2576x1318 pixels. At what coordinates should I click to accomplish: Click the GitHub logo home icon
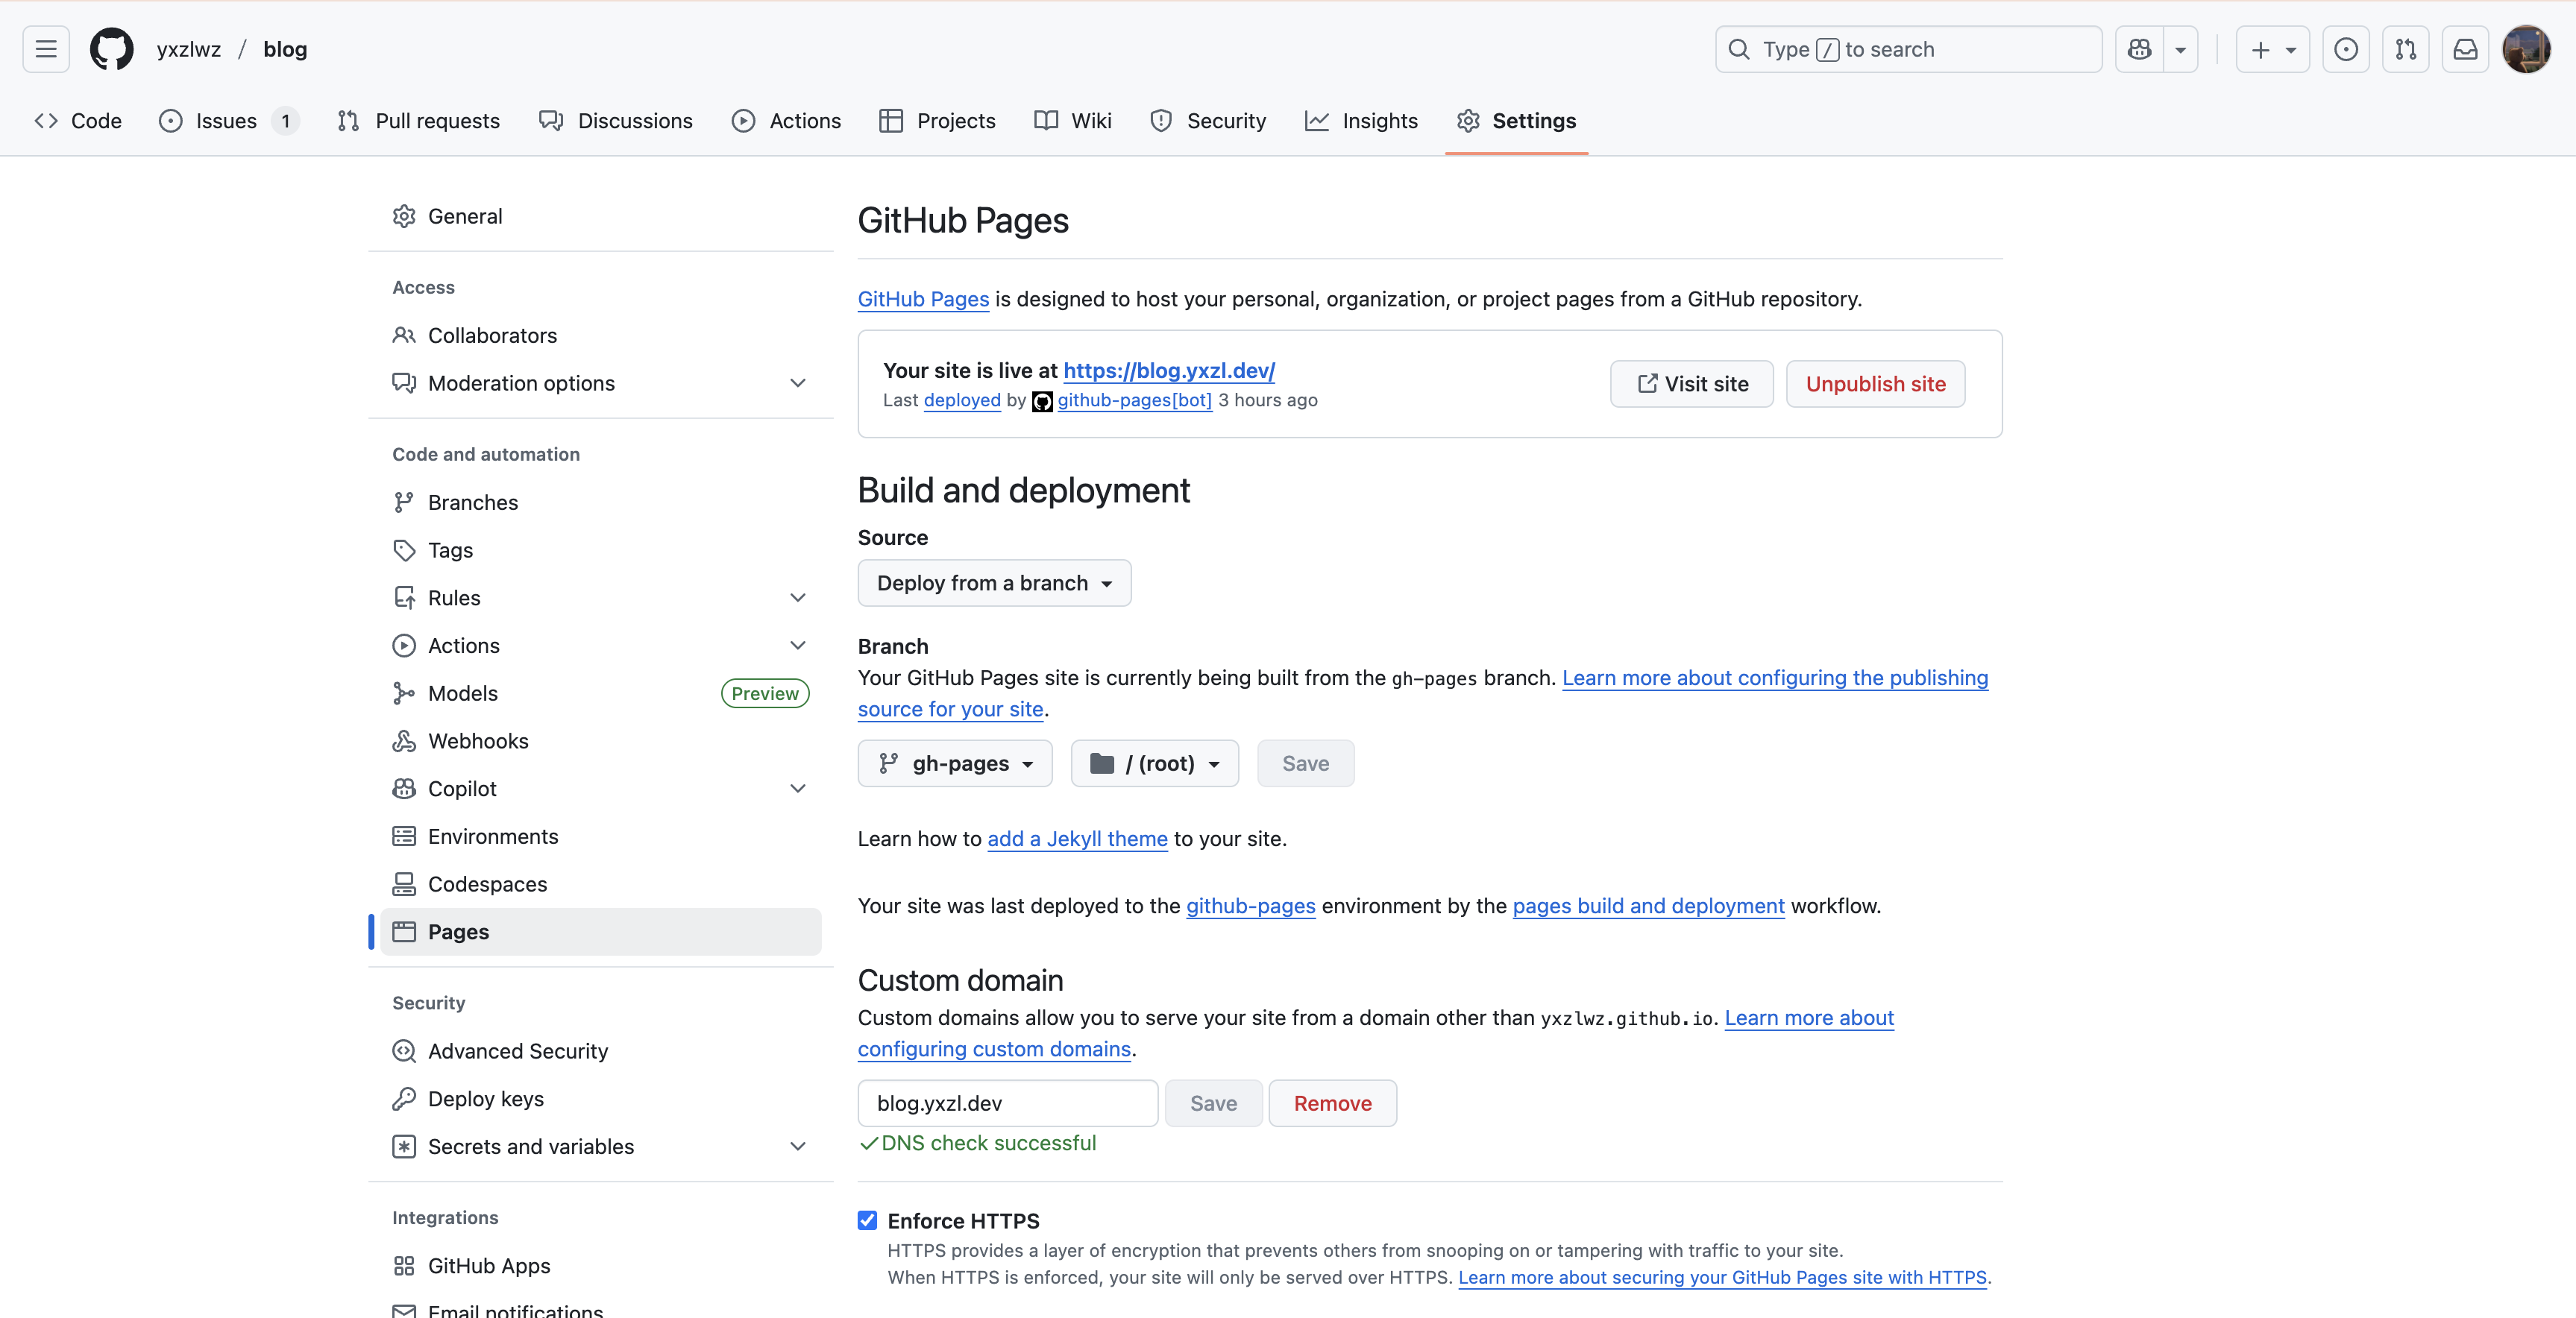coord(111,49)
